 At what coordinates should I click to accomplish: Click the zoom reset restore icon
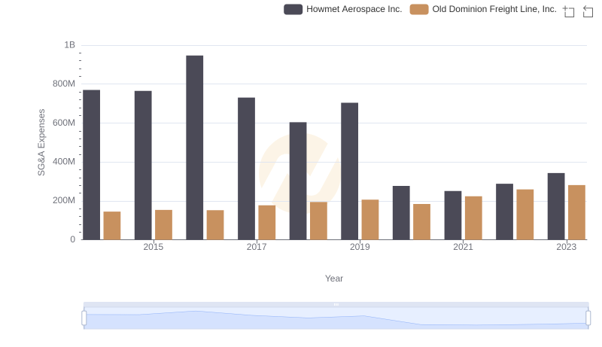point(588,11)
